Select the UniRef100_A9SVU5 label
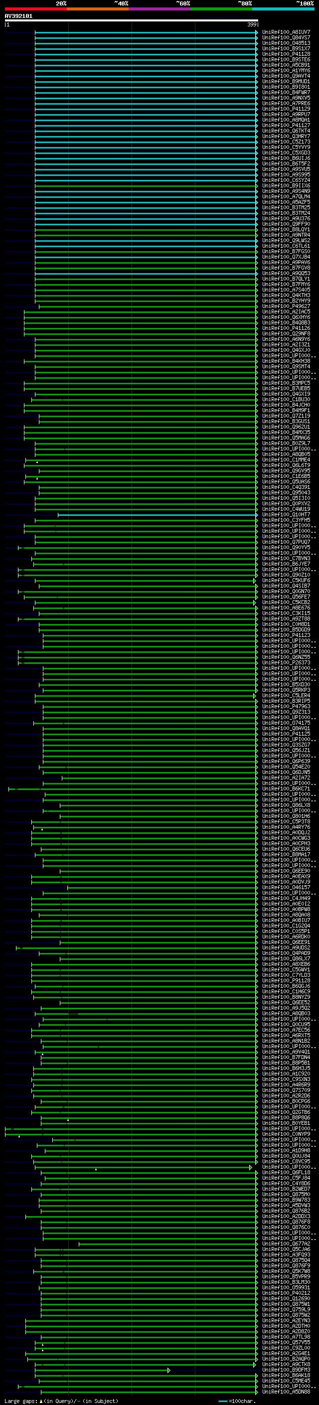This screenshot has width=319, height=1405. click(x=286, y=169)
